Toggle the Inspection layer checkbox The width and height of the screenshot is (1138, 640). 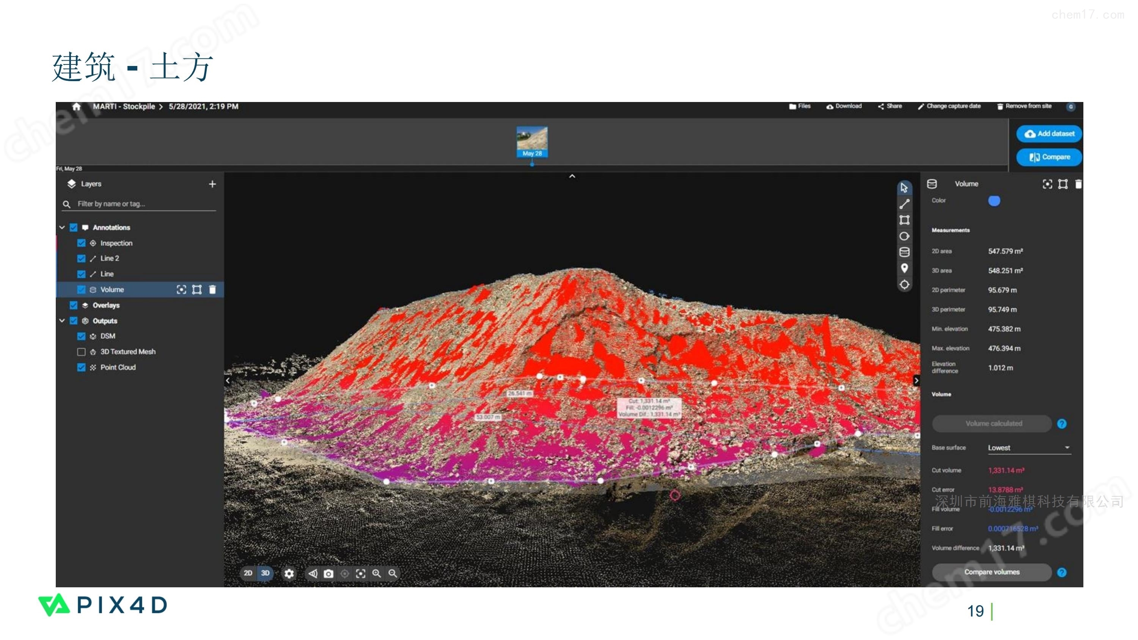(x=81, y=243)
